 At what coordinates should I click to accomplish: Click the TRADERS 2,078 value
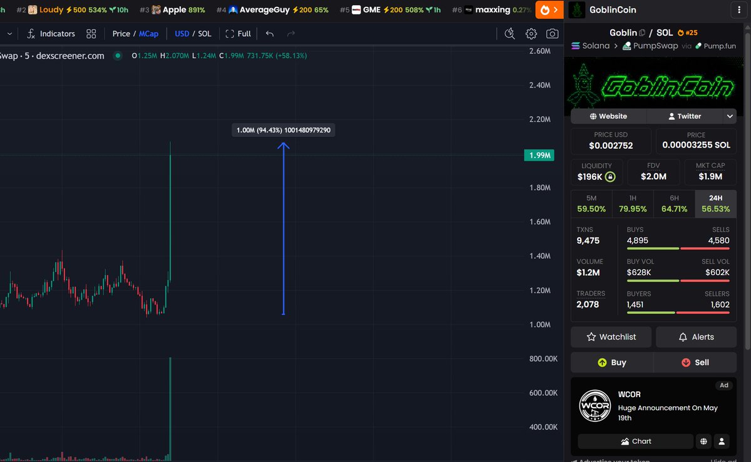(588, 304)
